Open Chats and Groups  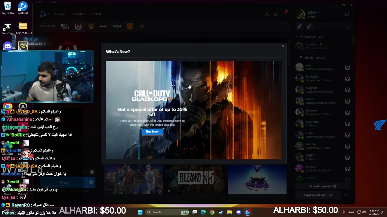pyautogui.click(x=318, y=195)
